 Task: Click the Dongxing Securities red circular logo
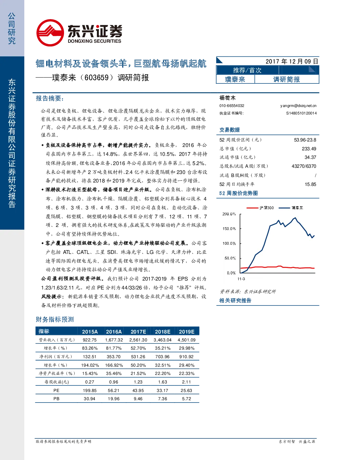coord(50,33)
